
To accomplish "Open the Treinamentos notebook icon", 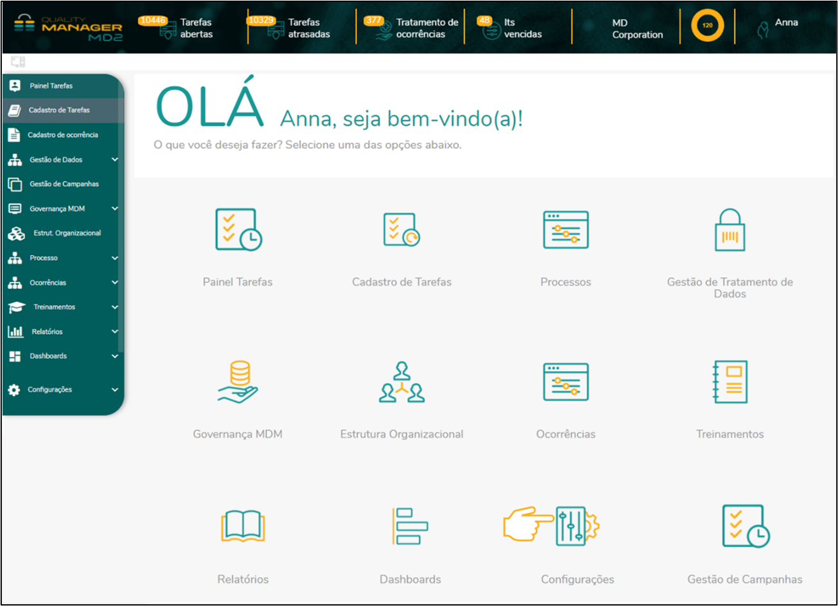I will point(730,382).
